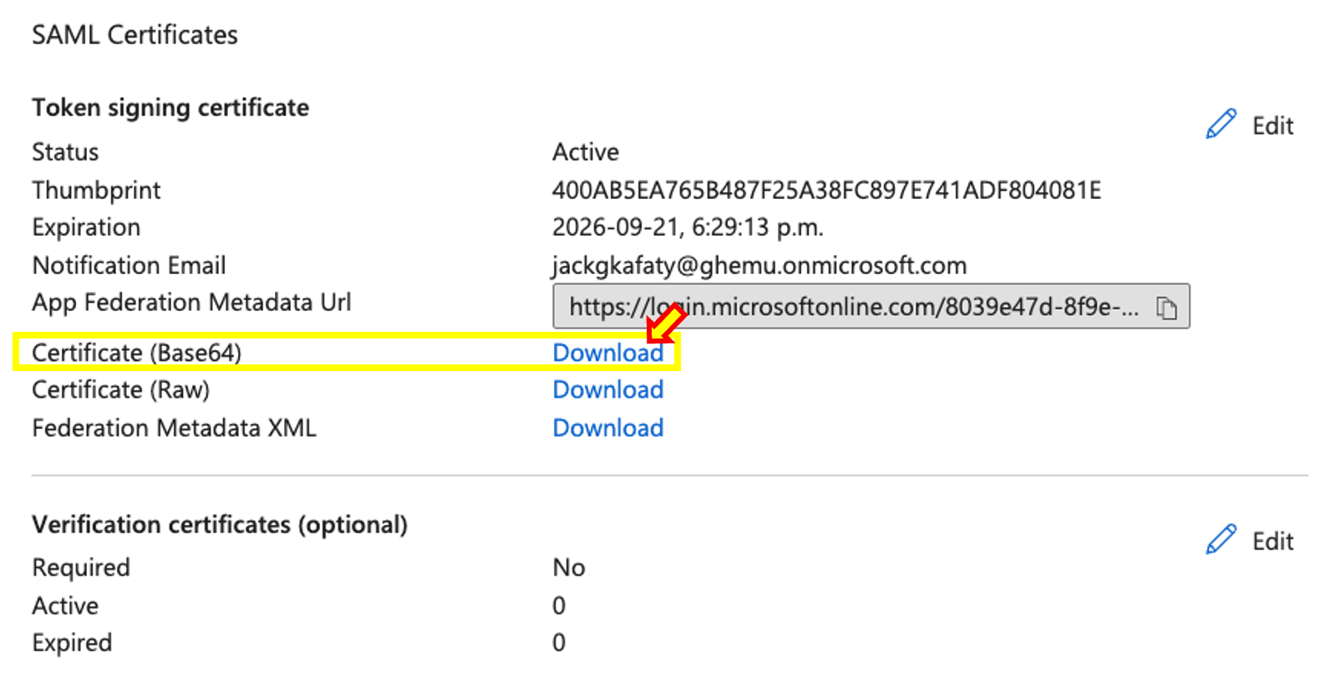
Task: Click the SAML Certificates heading
Action: (x=135, y=35)
